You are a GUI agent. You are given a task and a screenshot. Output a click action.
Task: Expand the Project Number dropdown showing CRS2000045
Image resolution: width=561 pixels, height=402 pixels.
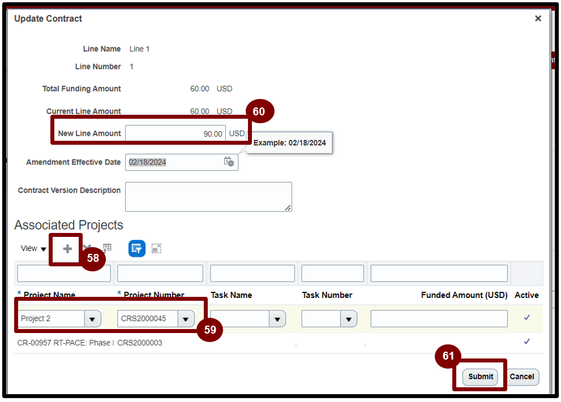pos(186,319)
